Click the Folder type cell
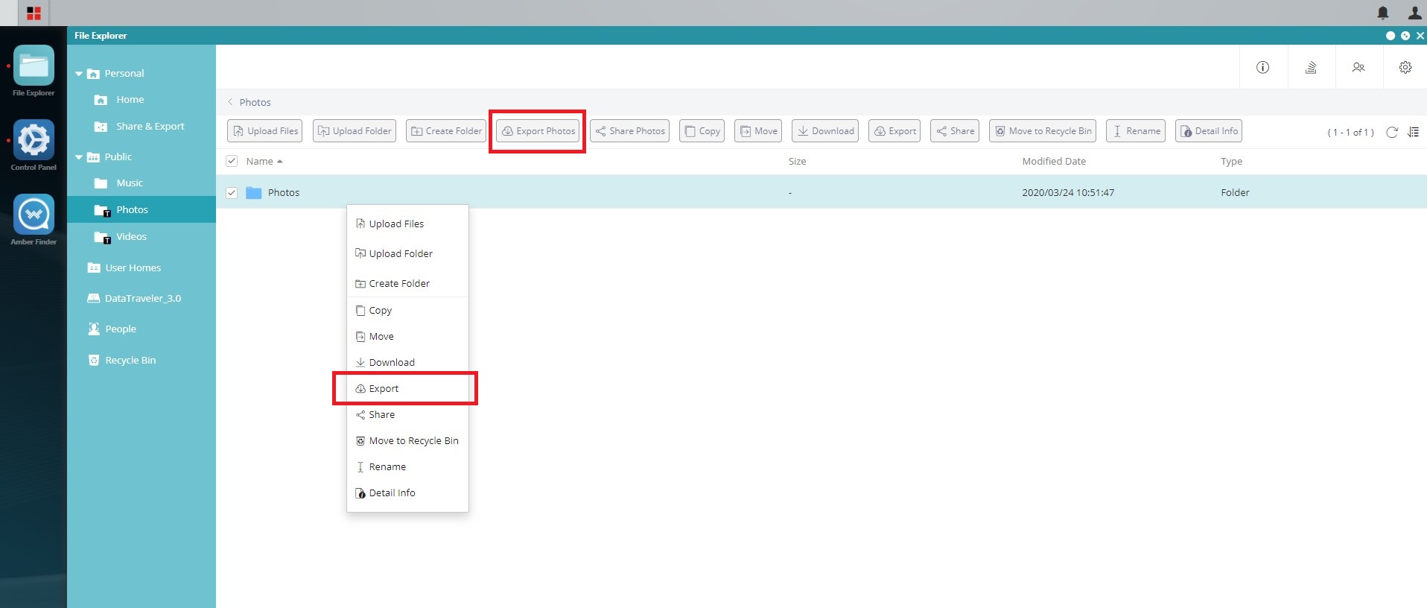Image resolution: width=1427 pixels, height=608 pixels. coord(1235,192)
